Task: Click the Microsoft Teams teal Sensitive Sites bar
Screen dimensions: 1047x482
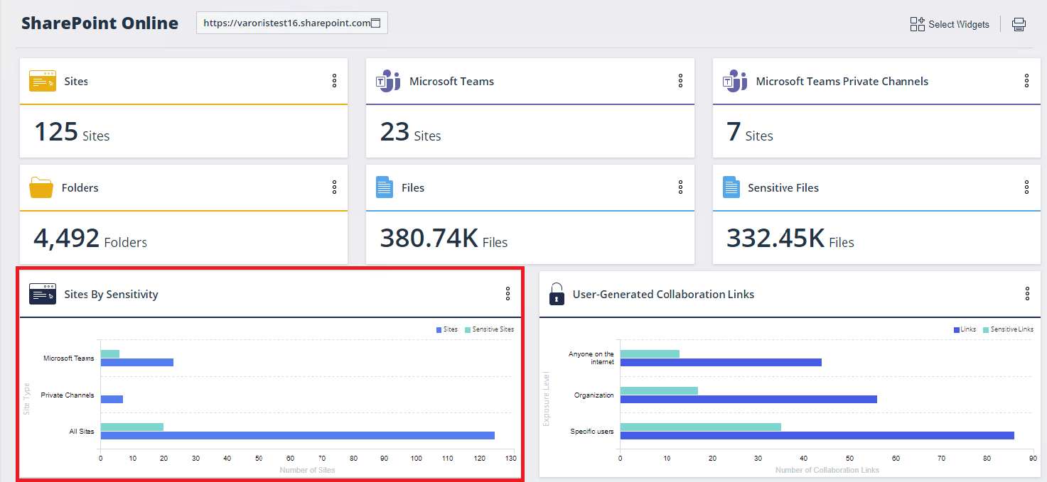Action: coord(110,354)
